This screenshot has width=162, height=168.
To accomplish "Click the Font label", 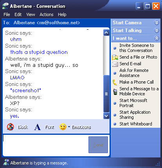I will 50,127.
